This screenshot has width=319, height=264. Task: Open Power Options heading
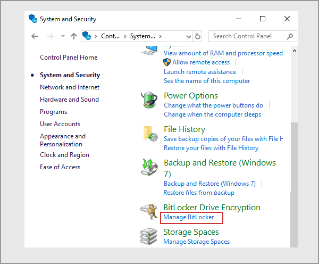pyautogui.click(x=191, y=96)
